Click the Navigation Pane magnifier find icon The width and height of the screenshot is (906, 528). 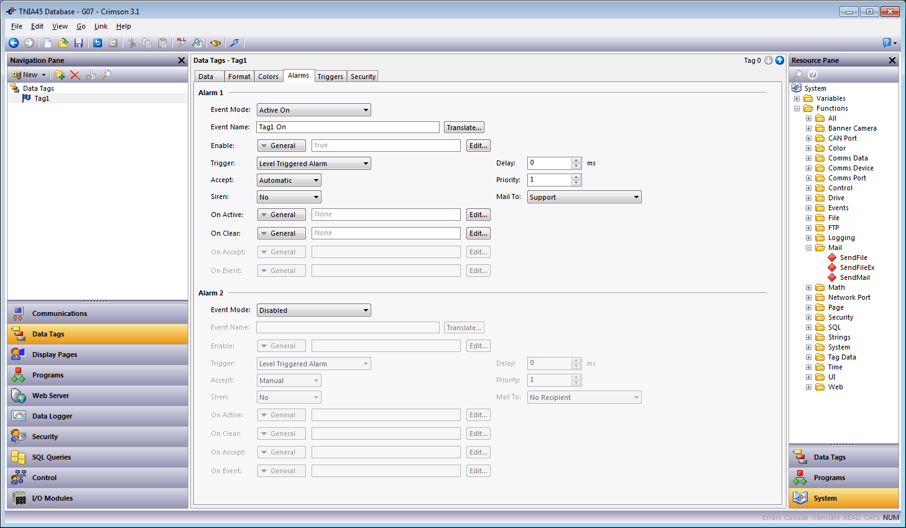click(106, 75)
